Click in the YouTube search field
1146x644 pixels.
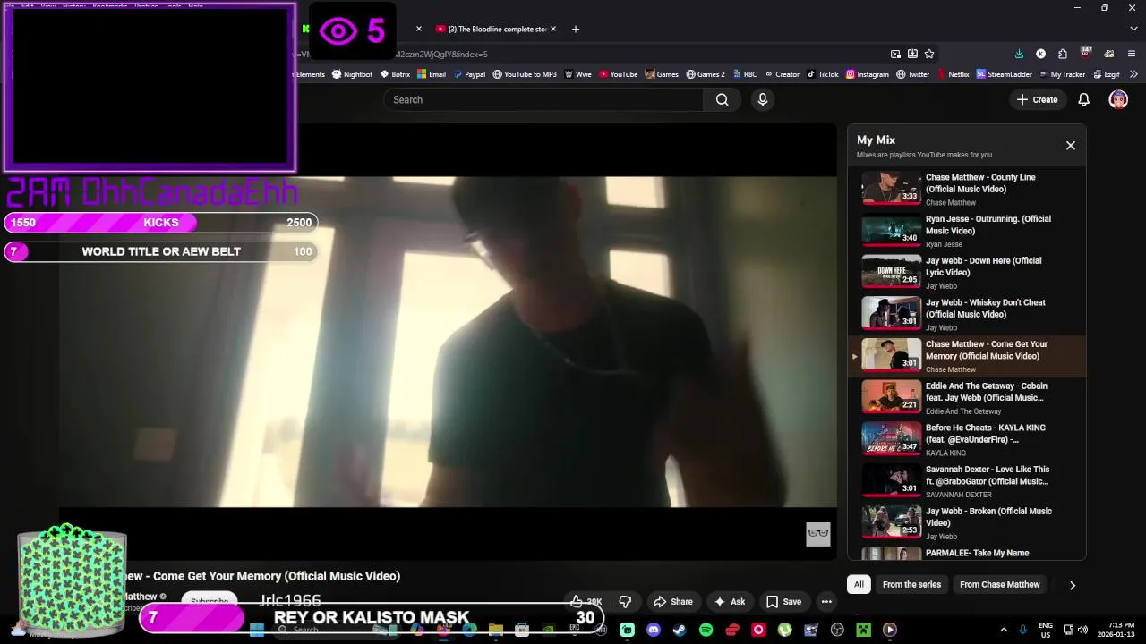click(x=544, y=99)
